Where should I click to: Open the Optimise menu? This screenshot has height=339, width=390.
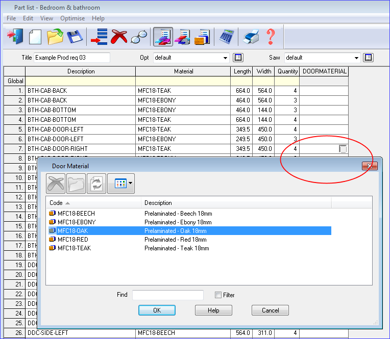[72, 18]
